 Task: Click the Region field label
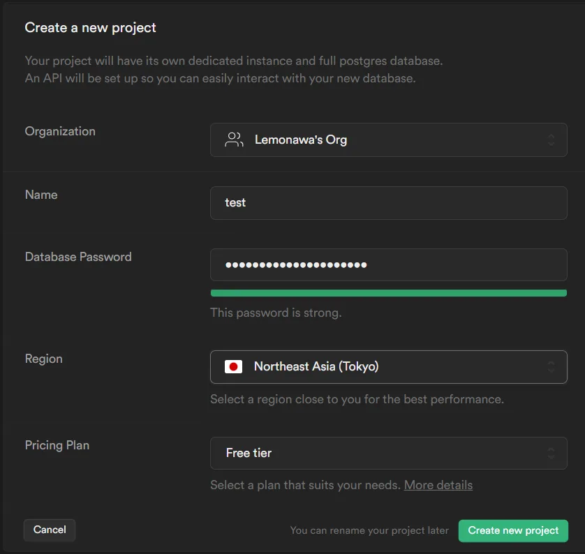click(44, 359)
